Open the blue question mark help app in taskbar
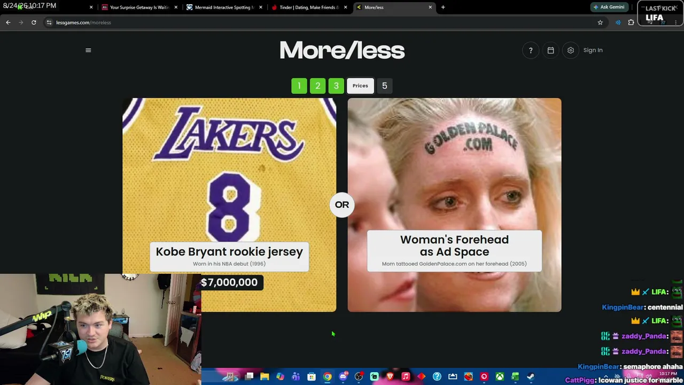 (x=437, y=376)
